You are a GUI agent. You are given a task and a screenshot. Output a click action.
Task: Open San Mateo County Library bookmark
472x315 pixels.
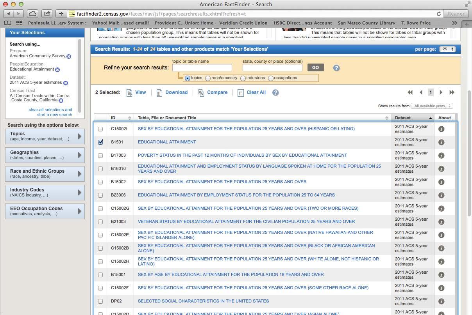tap(367, 23)
